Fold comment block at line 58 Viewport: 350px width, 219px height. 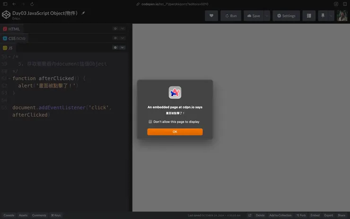(9, 57)
